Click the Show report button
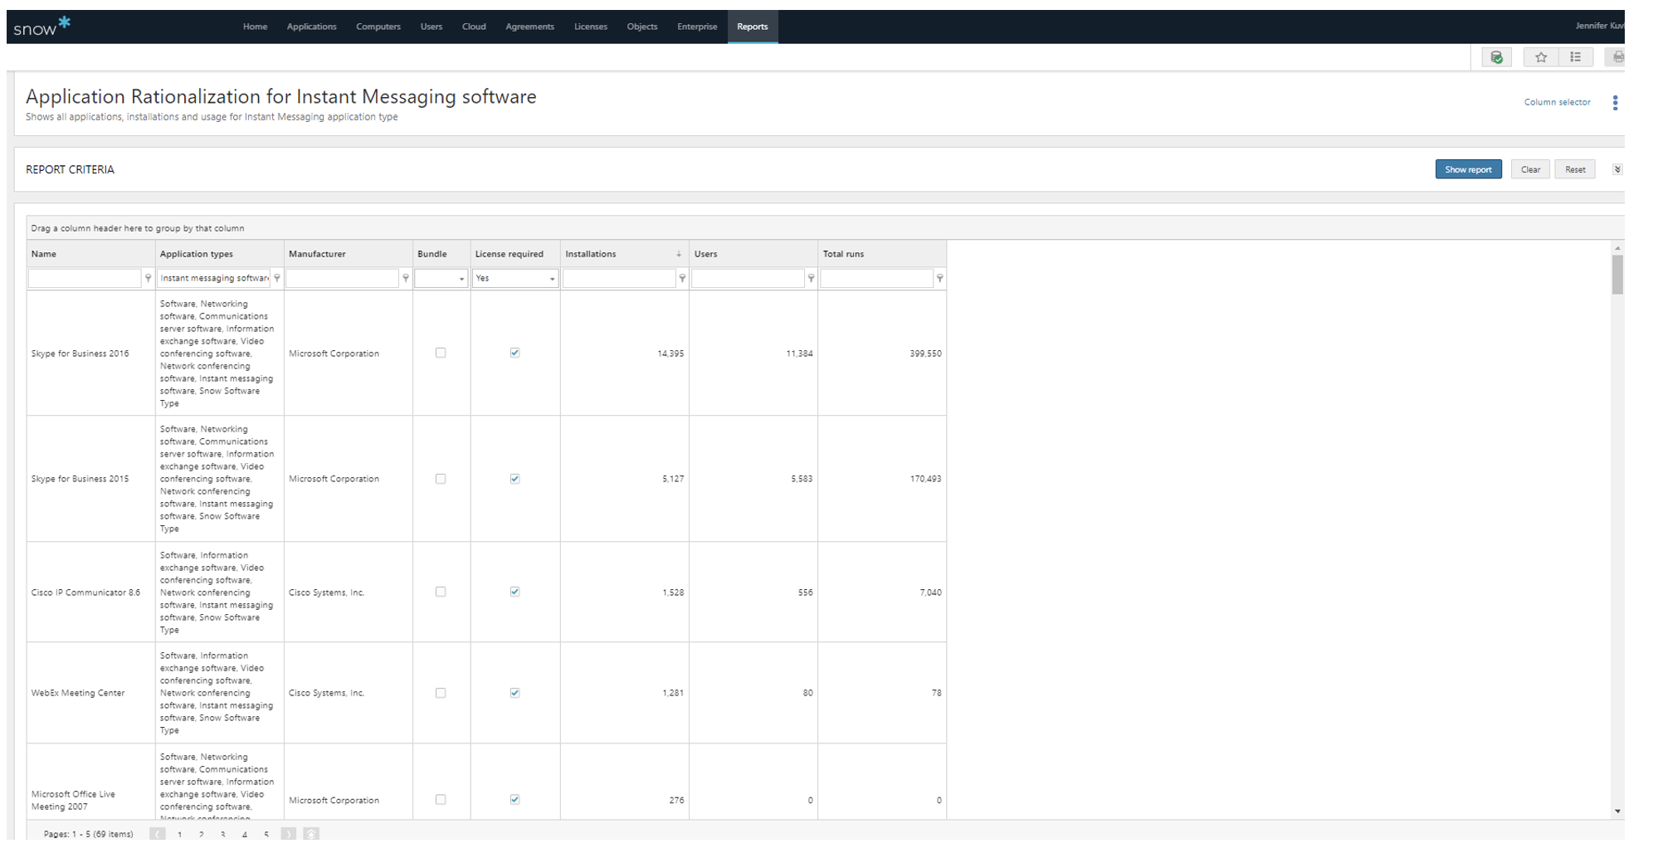1653x858 pixels. tap(1468, 169)
